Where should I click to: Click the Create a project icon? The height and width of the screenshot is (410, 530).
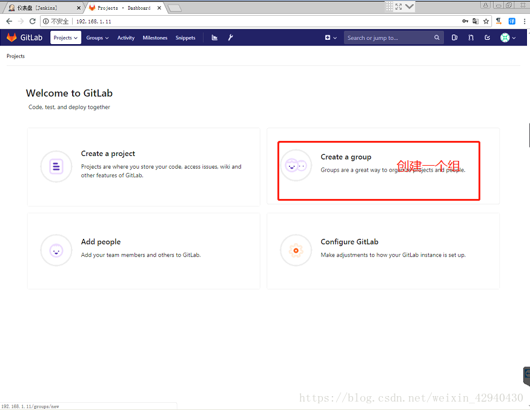pyautogui.click(x=56, y=166)
